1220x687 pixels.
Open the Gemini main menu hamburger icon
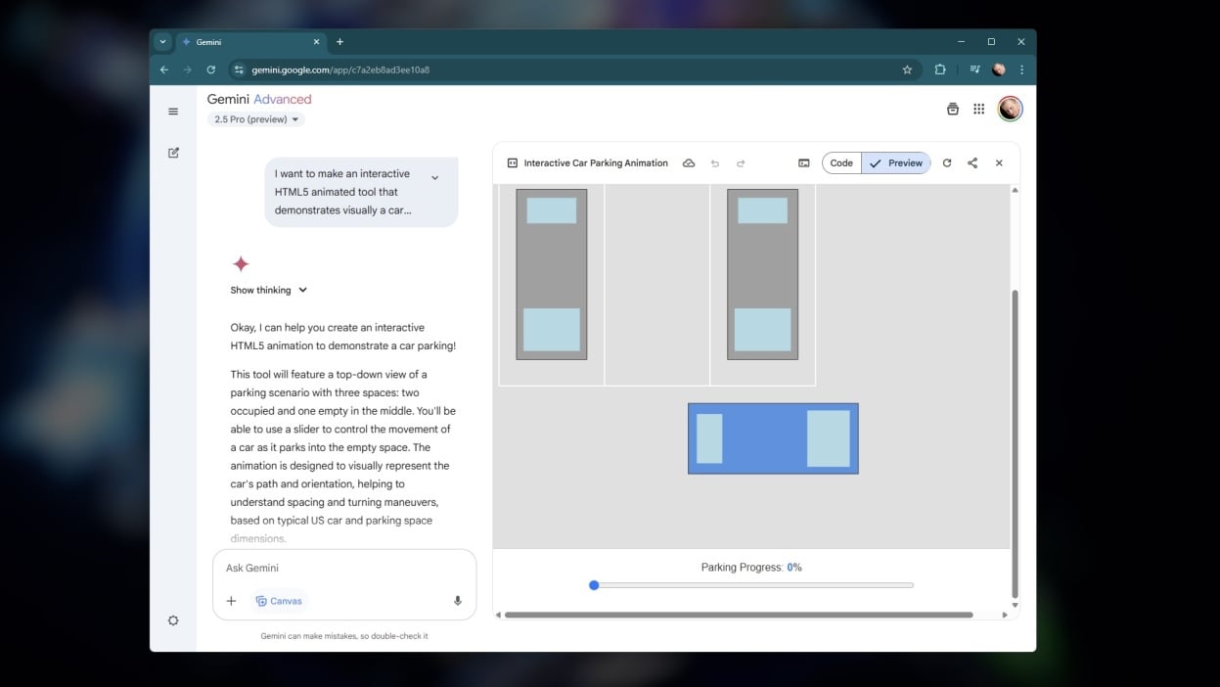[x=173, y=112]
